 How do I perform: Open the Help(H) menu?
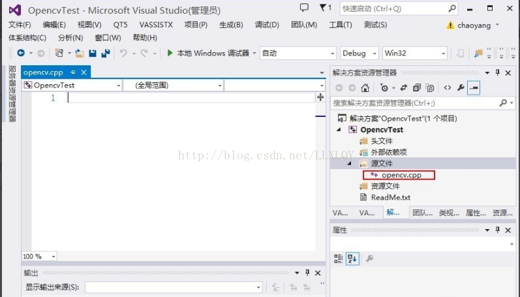click(x=145, y=37)
